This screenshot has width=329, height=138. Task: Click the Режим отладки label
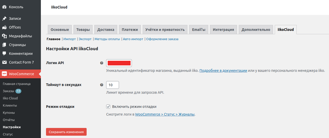pos(60,107)
